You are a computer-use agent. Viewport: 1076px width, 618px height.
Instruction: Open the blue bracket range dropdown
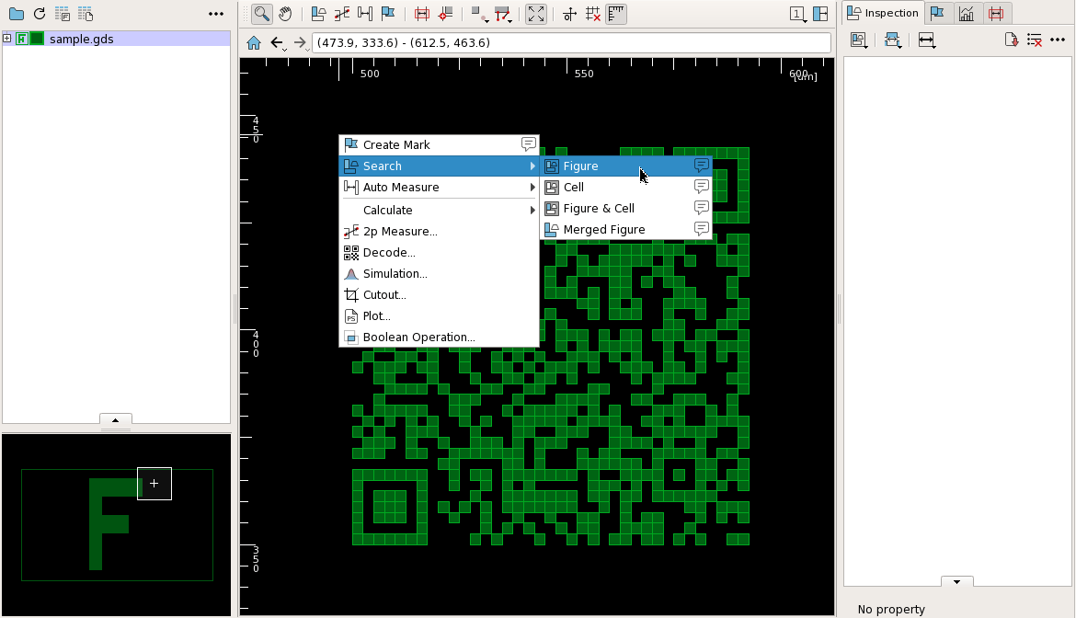point(893,40)
